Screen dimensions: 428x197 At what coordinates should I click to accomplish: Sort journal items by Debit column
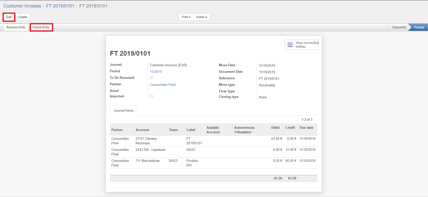click(275, 128)
